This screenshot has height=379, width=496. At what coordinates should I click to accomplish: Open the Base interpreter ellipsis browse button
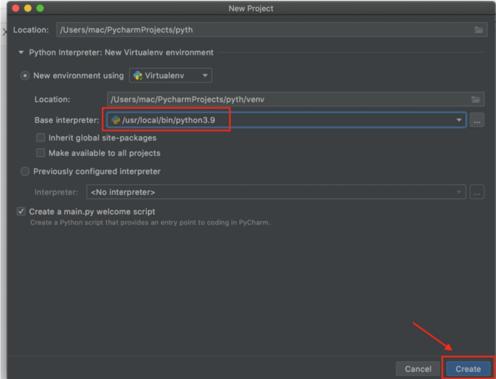(x=477, y=121)
